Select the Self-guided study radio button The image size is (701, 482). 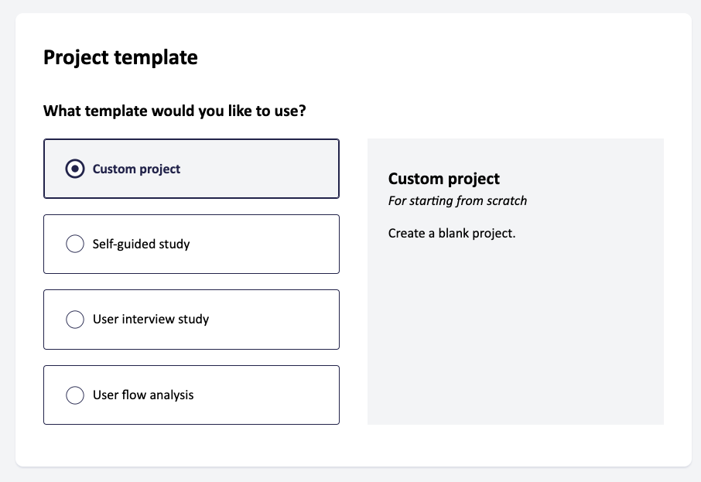[75, 244]
